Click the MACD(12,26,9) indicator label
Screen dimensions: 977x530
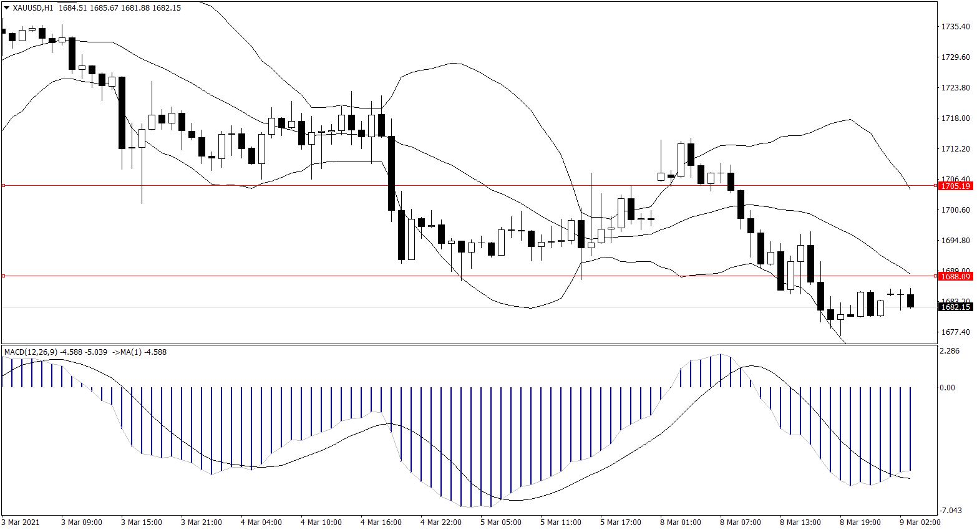31,352
